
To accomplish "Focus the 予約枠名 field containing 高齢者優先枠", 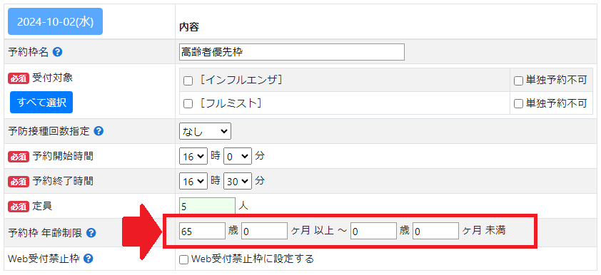I will (292, 52).
